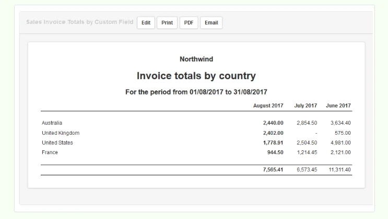Select the Sales Invoice Totals by Custom Field title
The image size is (388, 219).
[x=80, y=22]
